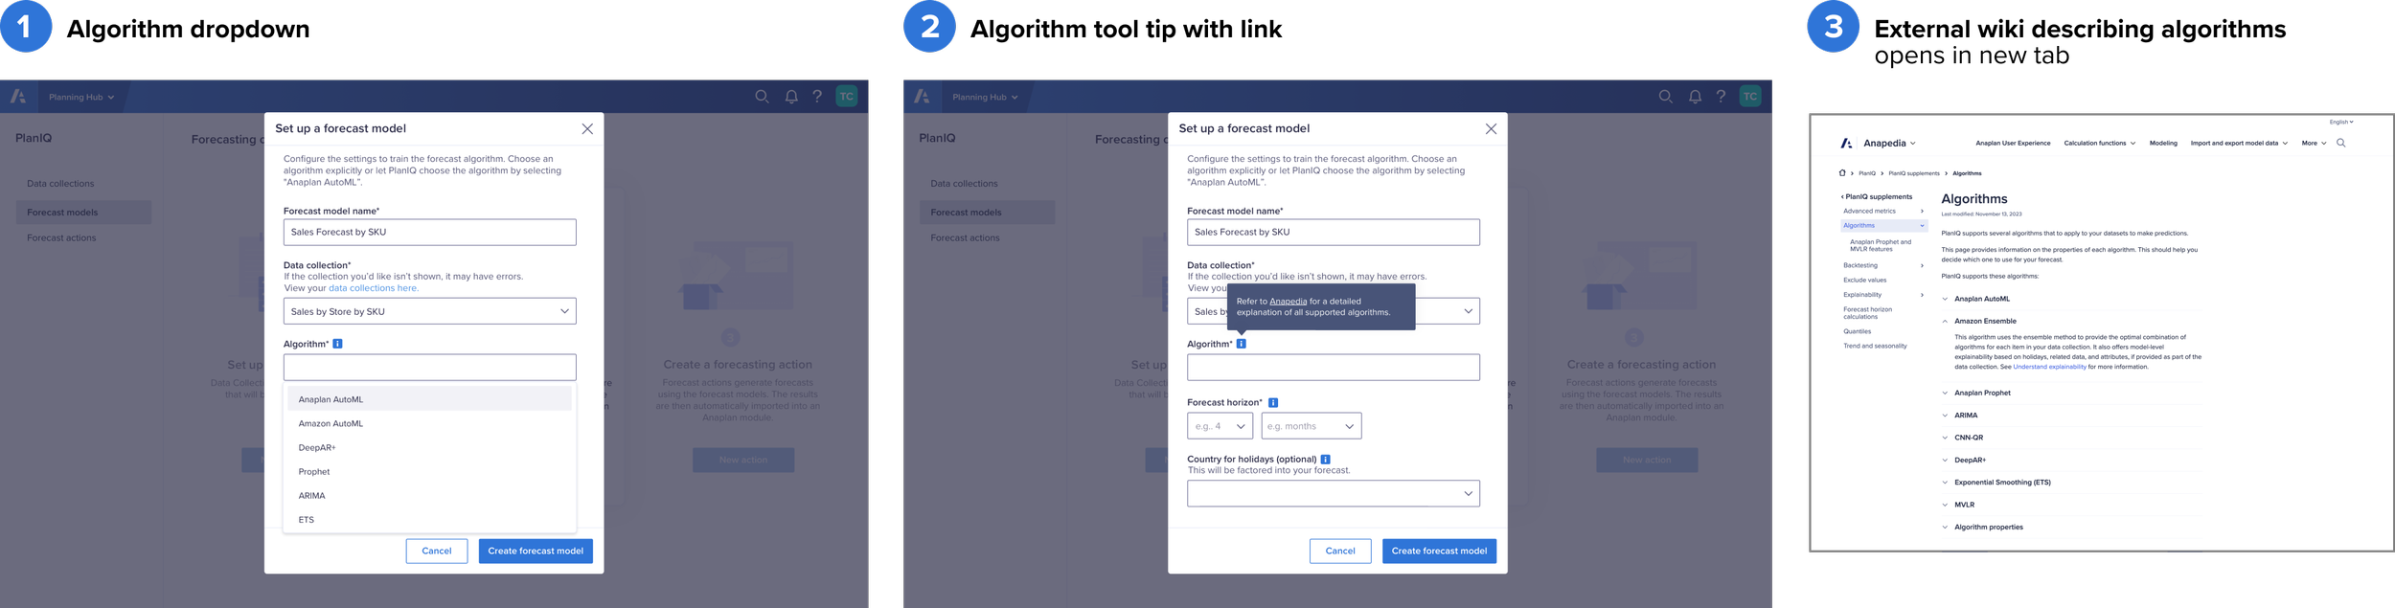Click the empty Algorithm field in the tool tip panel
The height and width of the screenshot is (608, 2395).
tap(1334, 368)
